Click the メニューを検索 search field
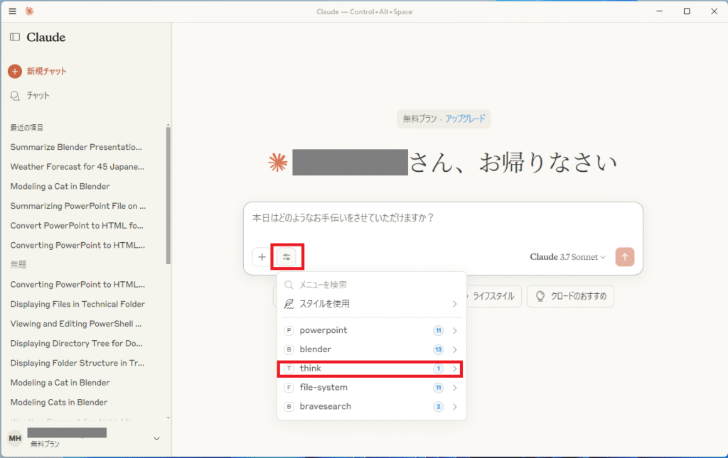728x458 pixels. pyautogui.click(x=371, y=285)
